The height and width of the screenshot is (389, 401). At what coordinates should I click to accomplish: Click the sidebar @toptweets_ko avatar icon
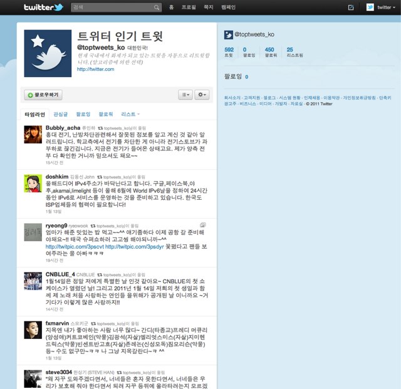(228, 35)
